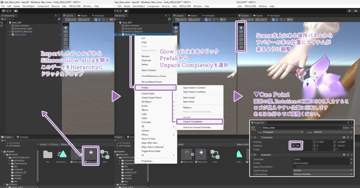Choose Unpack Completely in the Prefab submenu

point(199,122)
